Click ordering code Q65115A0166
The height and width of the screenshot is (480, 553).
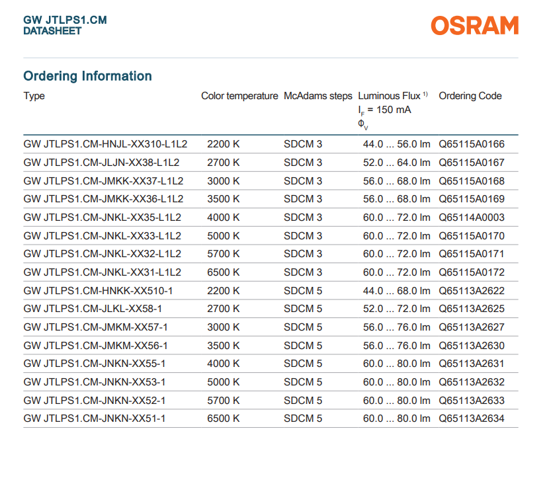coord(472,144)
